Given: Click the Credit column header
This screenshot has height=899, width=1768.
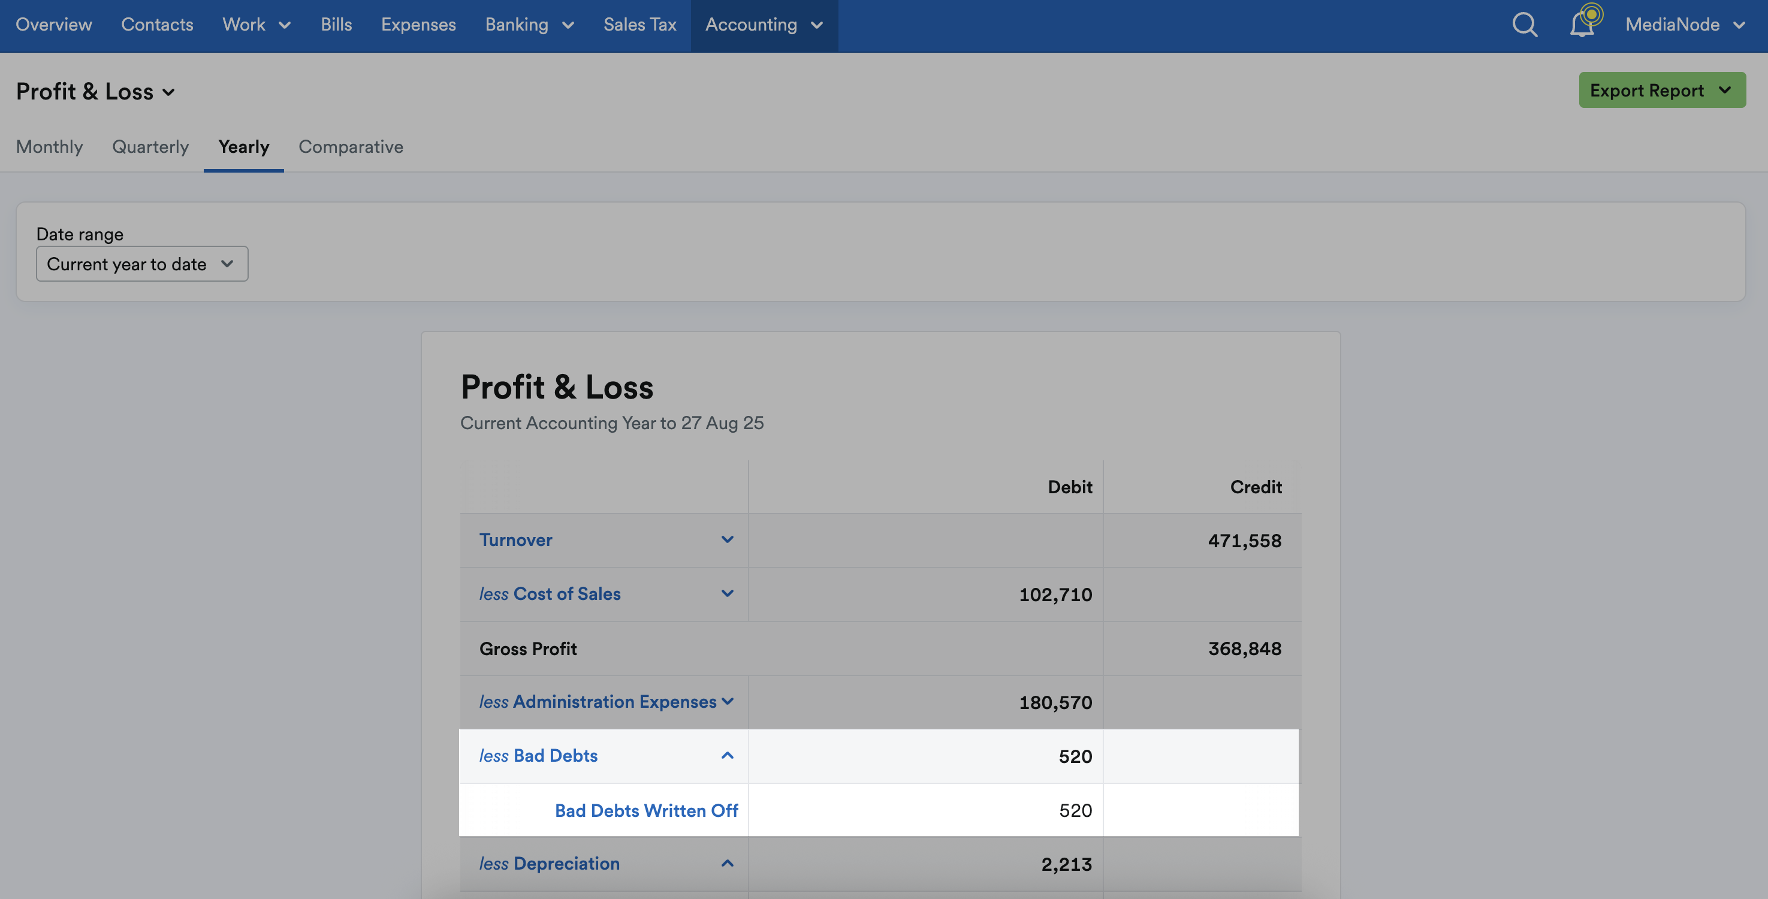Looking at the screenshot, I should [x=1256, y=487].
